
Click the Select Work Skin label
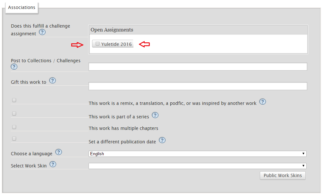(29, 166)
